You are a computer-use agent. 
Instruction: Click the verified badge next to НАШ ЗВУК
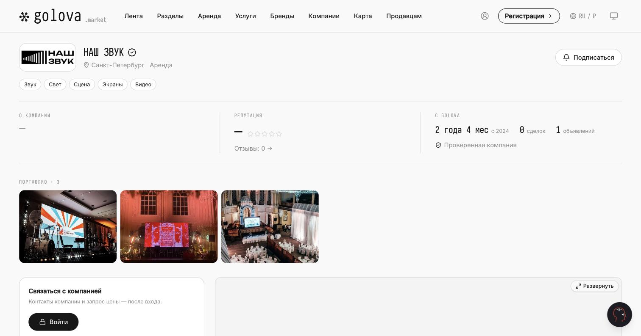(132, 52)
